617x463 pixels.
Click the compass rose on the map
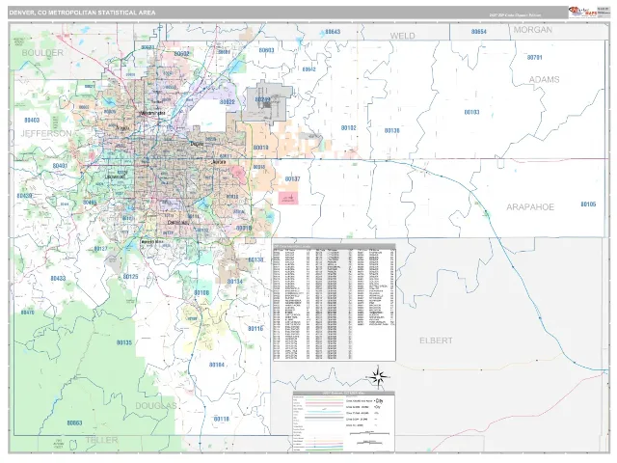(x=378, y=377)
